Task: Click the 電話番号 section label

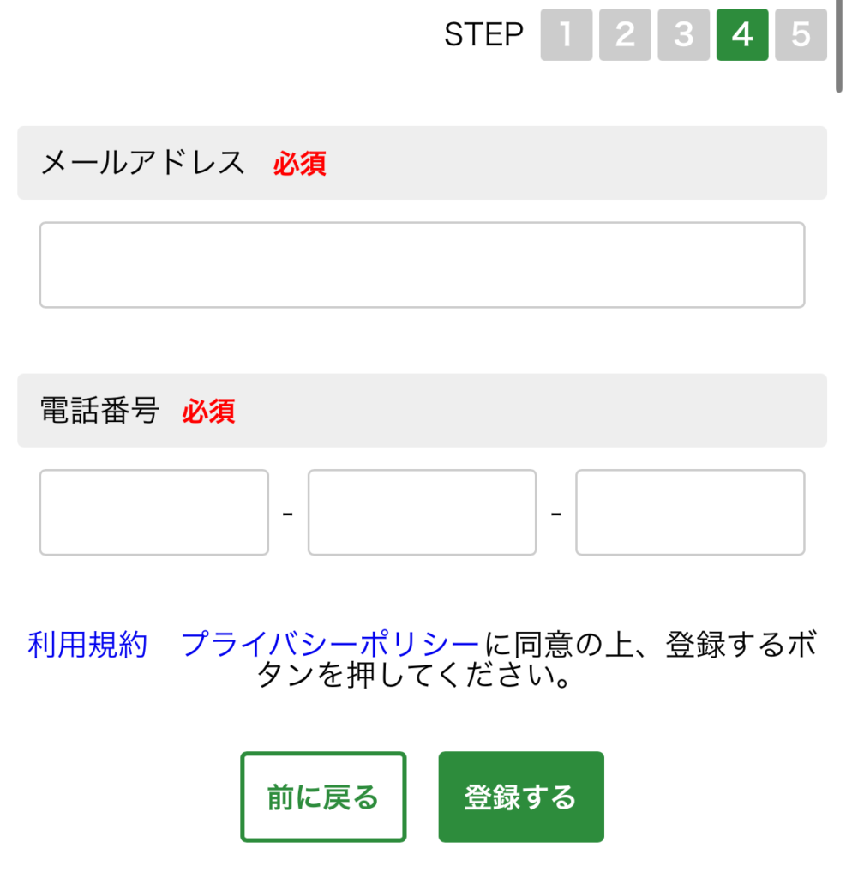Action: [x=99, y=411]
